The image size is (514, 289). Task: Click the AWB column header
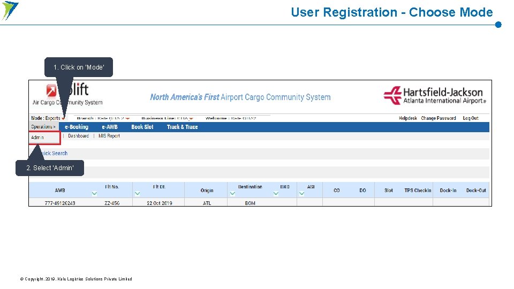[60, 190]
